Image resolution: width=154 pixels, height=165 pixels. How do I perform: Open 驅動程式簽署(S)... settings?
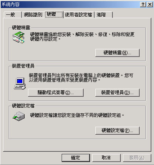pos(56,93)
